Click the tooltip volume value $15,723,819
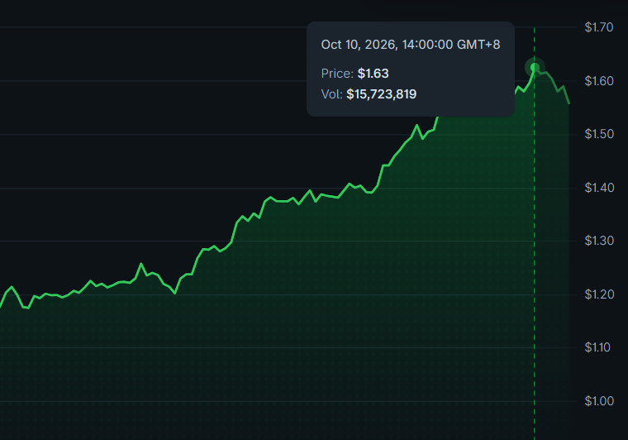Screen dimensions: 628x440 coord(381,94)
